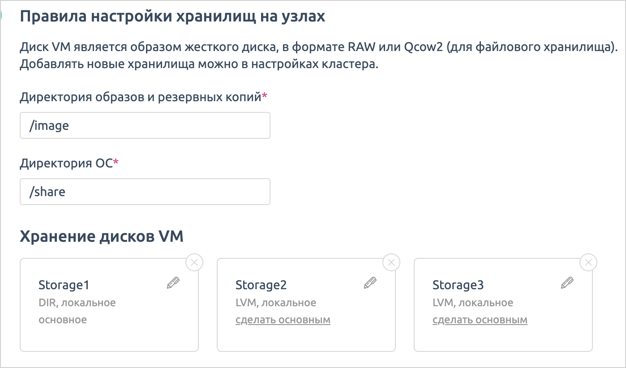Select the Storage3 card title

tap(458, 285)
